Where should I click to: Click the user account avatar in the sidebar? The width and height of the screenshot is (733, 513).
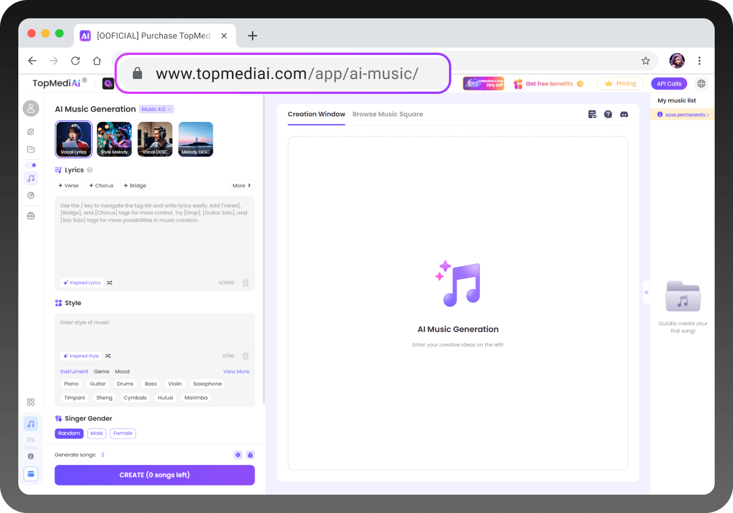point(31,108)
